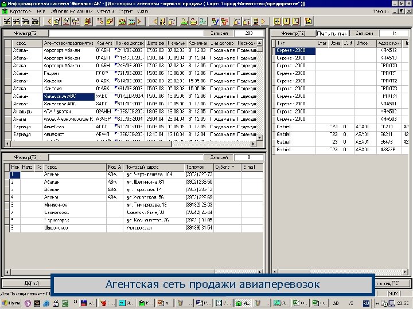Select the highlighted Сирена-2000 first row
This screenshot has height=309, width=413.
(295, 50)
